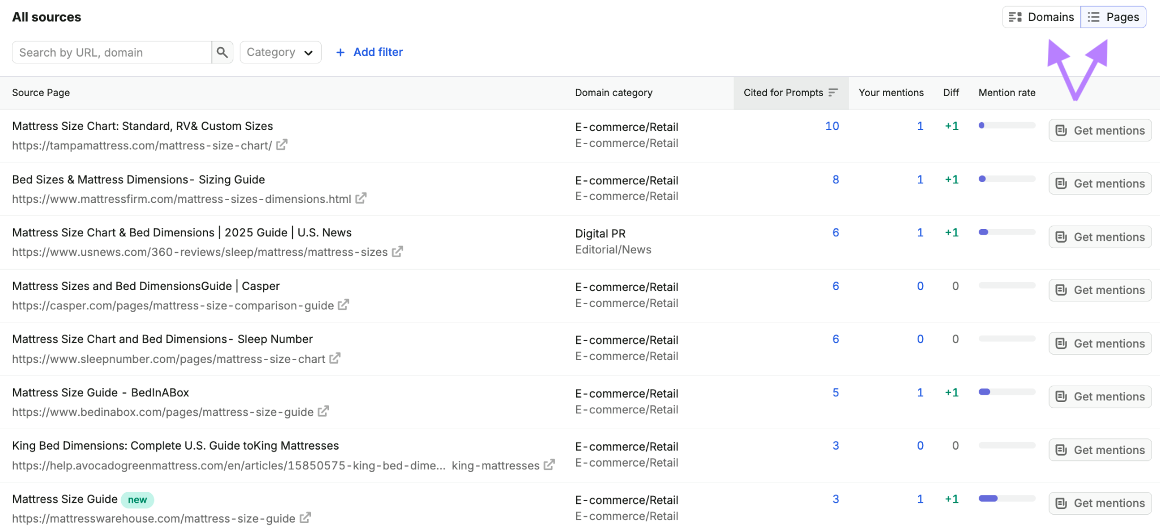Open the cited prompts count 10 link
This screenshot has width=1160, height=531.
click(832, 126)
